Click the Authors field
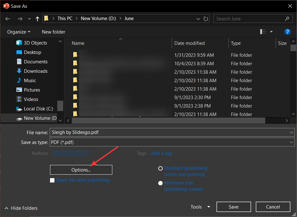Screen dimensions: 297x217 (x=71, y=153)
